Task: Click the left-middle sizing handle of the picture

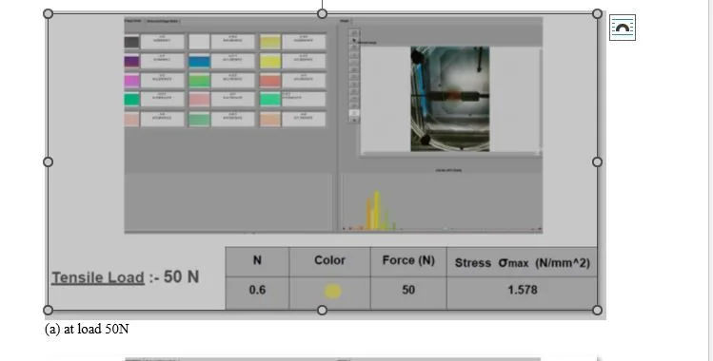Action: (x=48, y=161)
